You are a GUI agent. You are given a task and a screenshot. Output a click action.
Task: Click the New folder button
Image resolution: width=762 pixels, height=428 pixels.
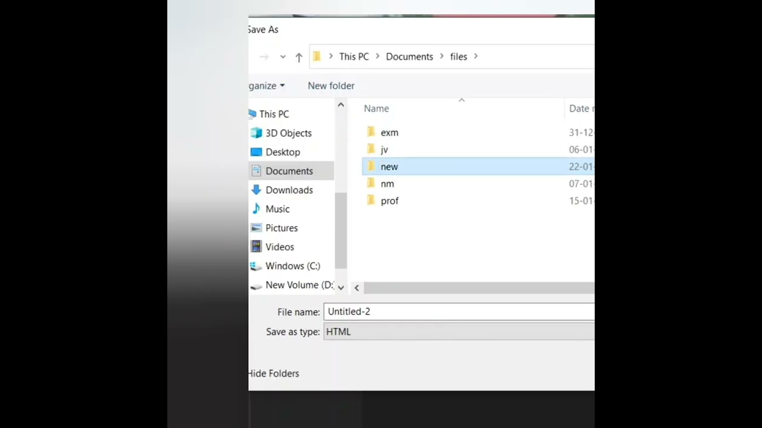click(331, 86)
